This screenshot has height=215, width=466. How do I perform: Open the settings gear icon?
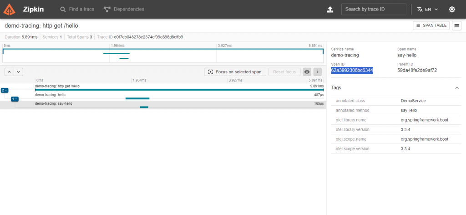point(452,9)
